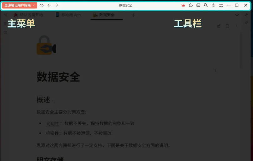The width and height of the screenshot is (253, 161).
Task: Click the 概述 heading
Action: (43, 100)
